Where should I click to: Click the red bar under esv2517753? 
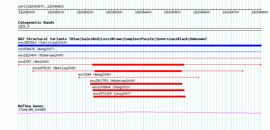click(x=136, y=84)
